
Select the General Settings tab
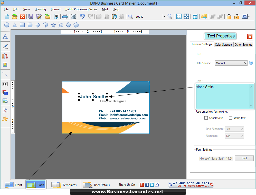click(x=202, y=44)
